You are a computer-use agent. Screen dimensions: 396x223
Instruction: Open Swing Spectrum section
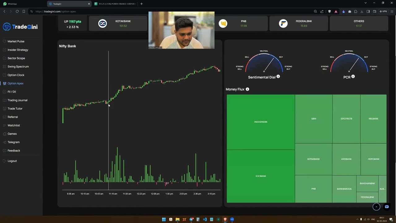18,67
